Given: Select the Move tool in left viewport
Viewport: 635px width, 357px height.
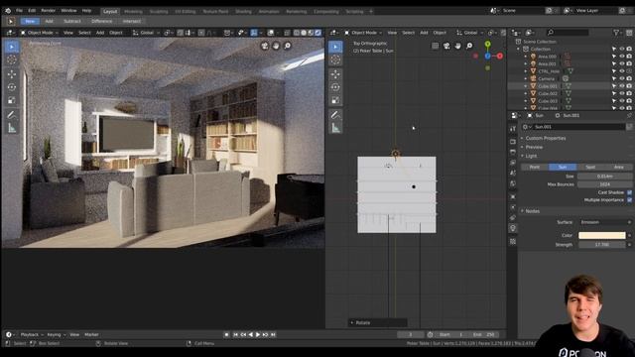Looking at the screenshot, I should click(12, 74).
